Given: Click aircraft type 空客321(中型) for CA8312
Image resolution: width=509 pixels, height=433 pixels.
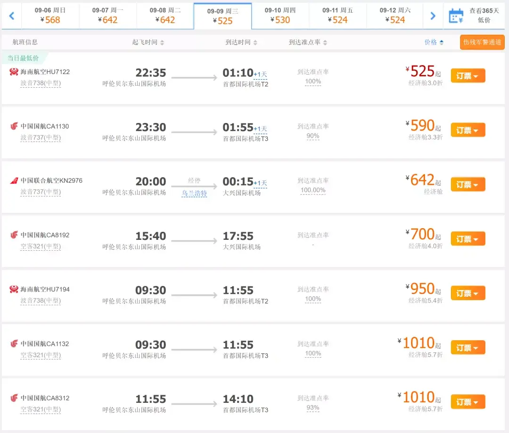Looking at the screenshot, I should [x=41, y=410].
